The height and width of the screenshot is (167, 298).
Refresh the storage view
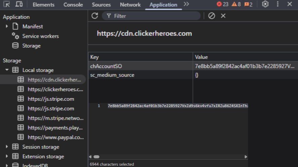(95, 16)
